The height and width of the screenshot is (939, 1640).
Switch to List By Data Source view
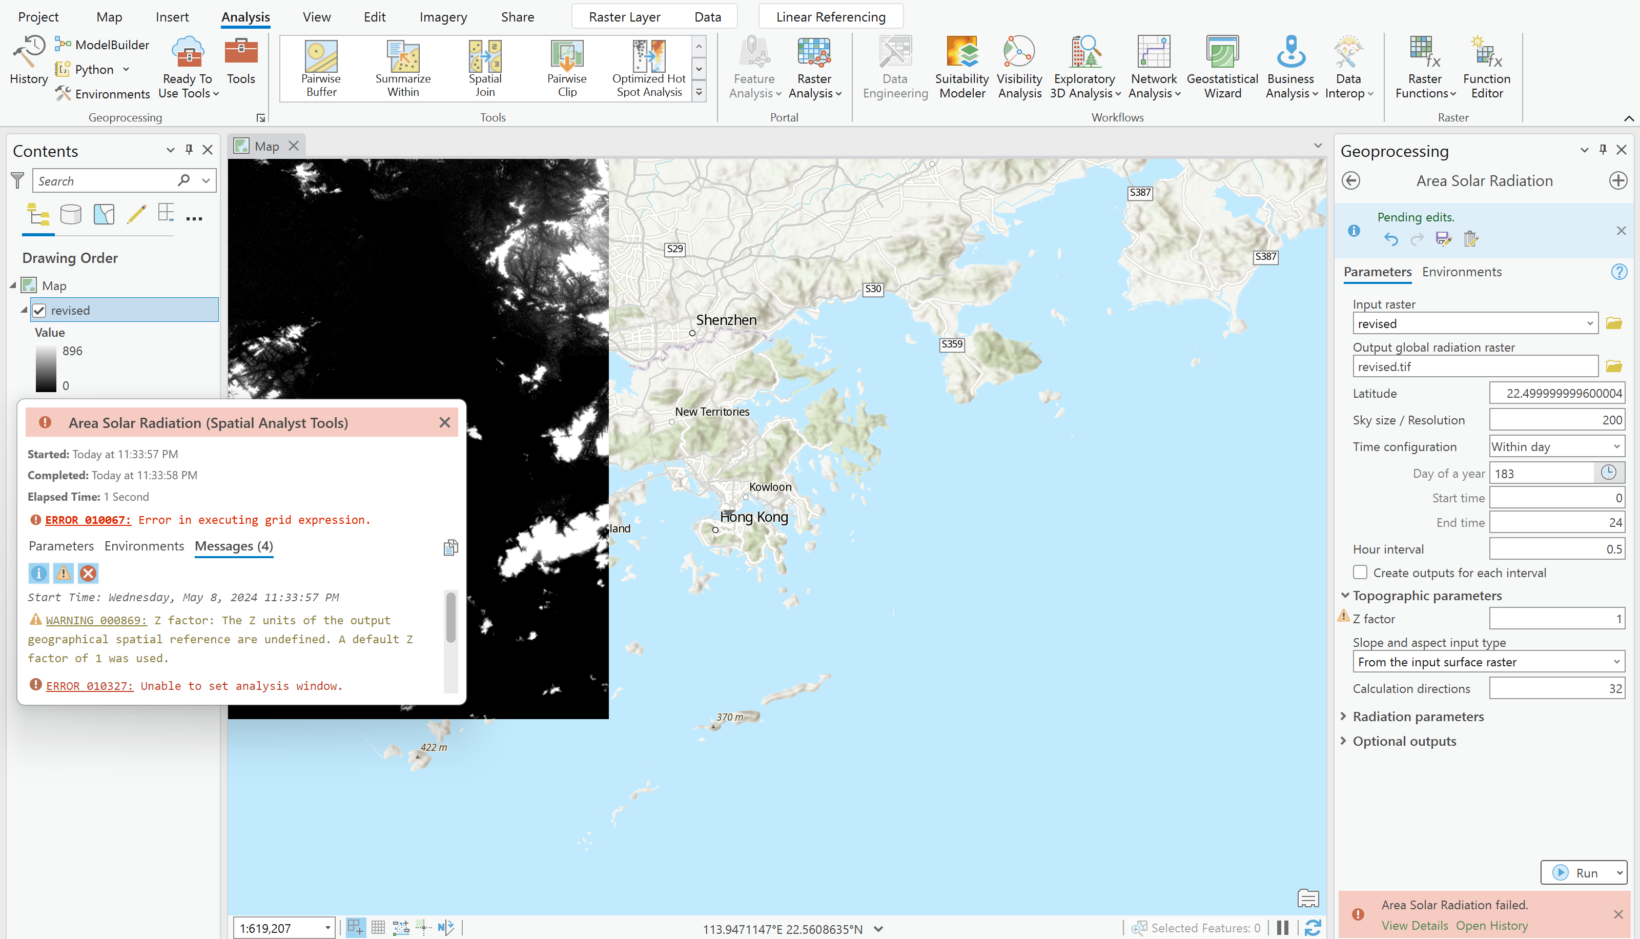[x=70, y=214]
